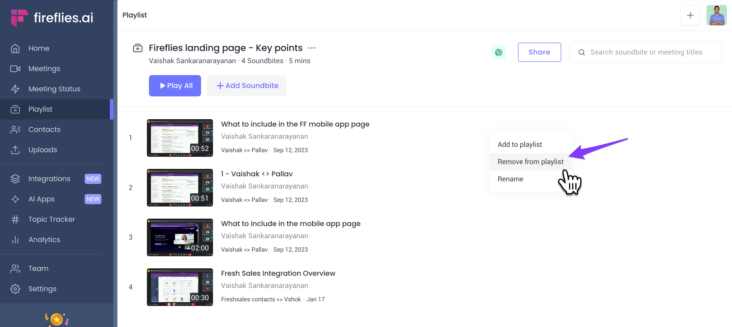Click the magnifier icon in the search field
The image size is (732, 327).
(x=581, y=52)
